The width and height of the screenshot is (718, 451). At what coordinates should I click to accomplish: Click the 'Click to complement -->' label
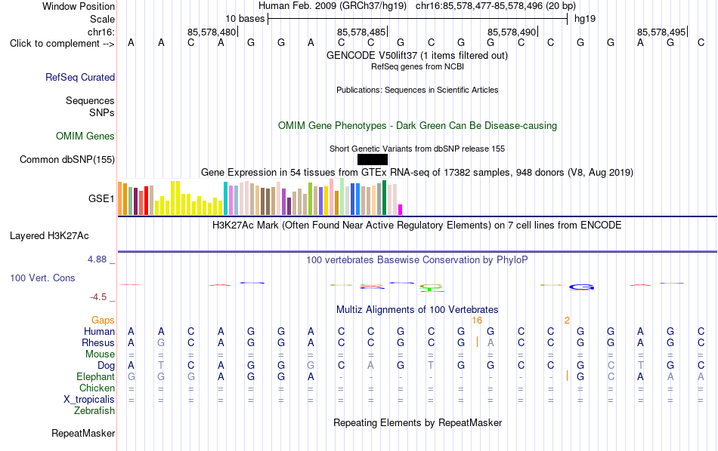62,44
